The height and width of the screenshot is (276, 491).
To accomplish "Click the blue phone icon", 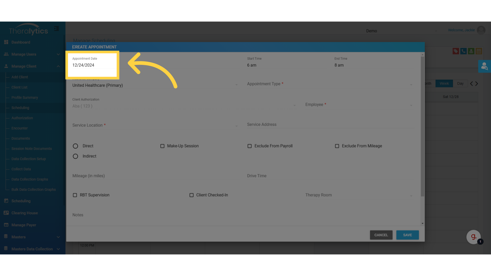I will point(463,51).
